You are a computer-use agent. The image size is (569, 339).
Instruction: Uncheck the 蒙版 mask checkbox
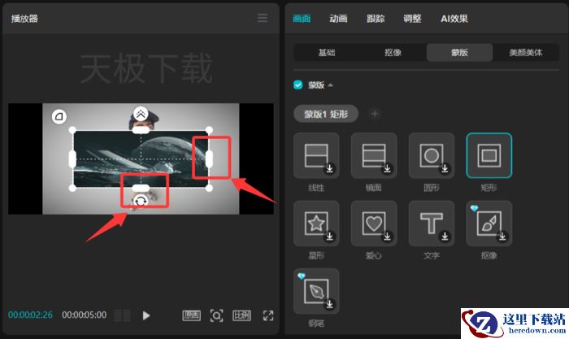tap(298, 85)
